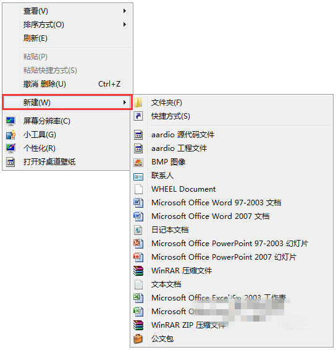The width and height of the screenshot is (336, 350).
Task: Expand the 查看(V) submenu arrow
Action: [x=125, y=11]
